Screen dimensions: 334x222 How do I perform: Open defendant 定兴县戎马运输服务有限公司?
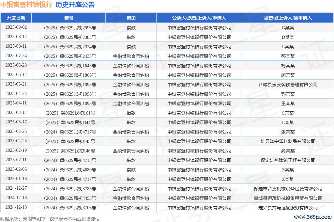288,208
